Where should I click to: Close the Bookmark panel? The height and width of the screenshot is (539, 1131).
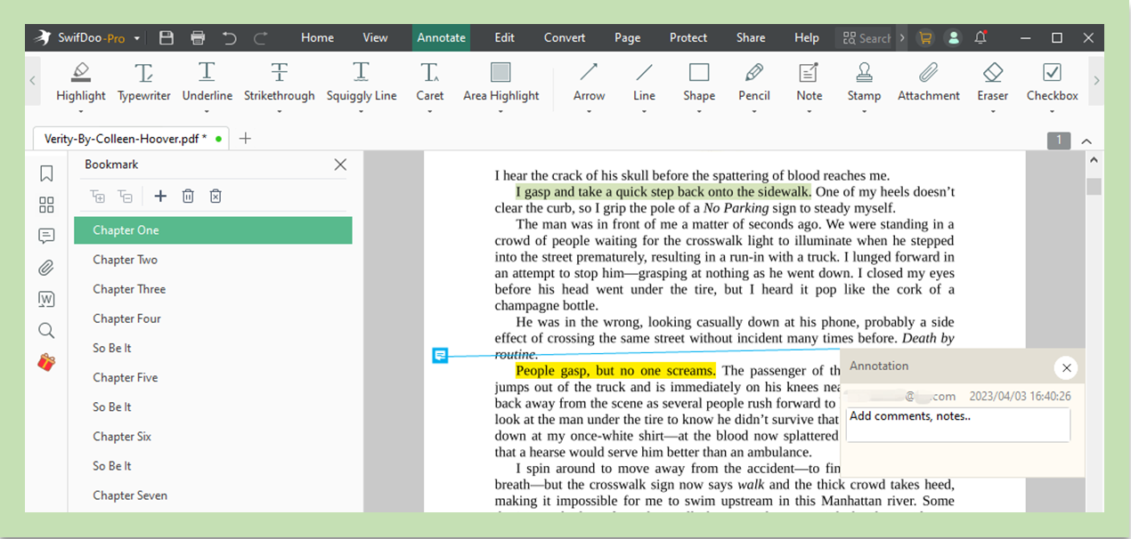point(340,165)
